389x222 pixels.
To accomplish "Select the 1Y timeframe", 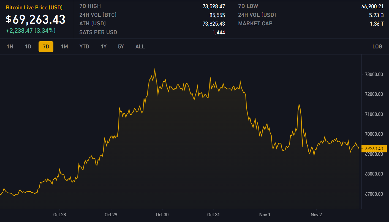I will tap(104, 46).
